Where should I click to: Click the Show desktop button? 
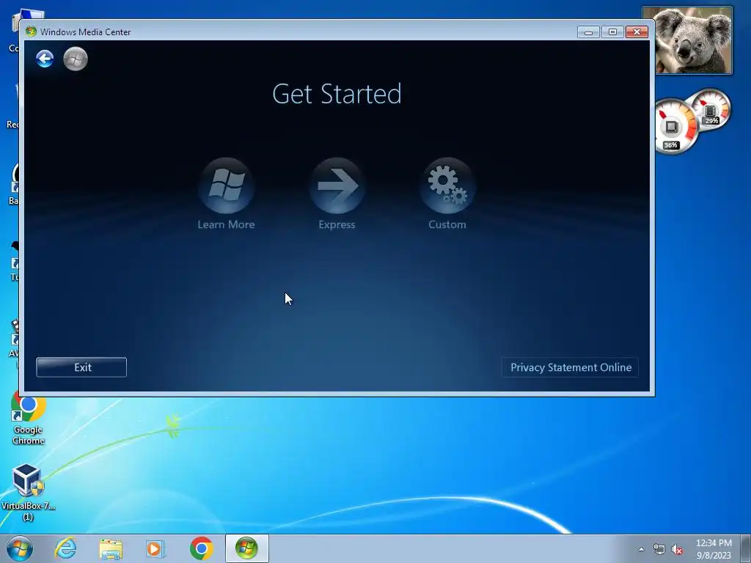[x=746, y=548]
